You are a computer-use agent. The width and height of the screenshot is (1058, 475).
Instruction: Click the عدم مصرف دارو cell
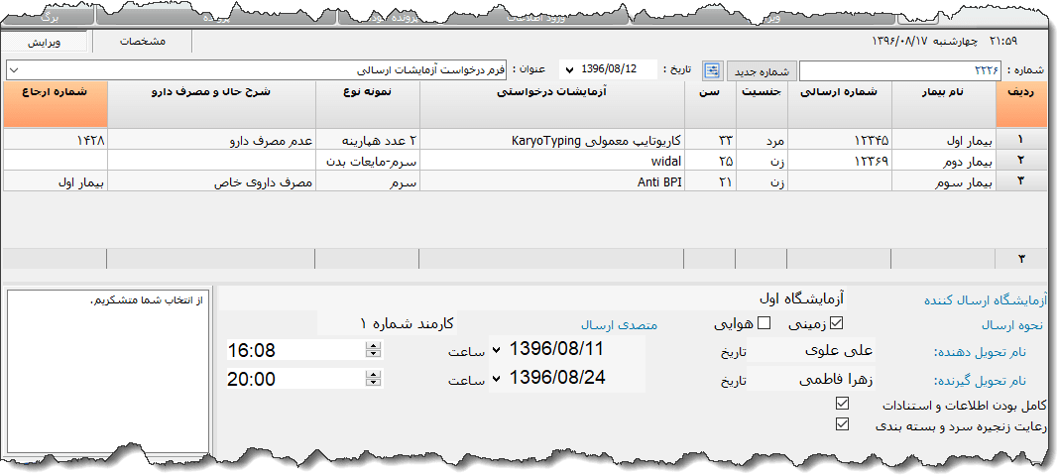coord(211,140)
